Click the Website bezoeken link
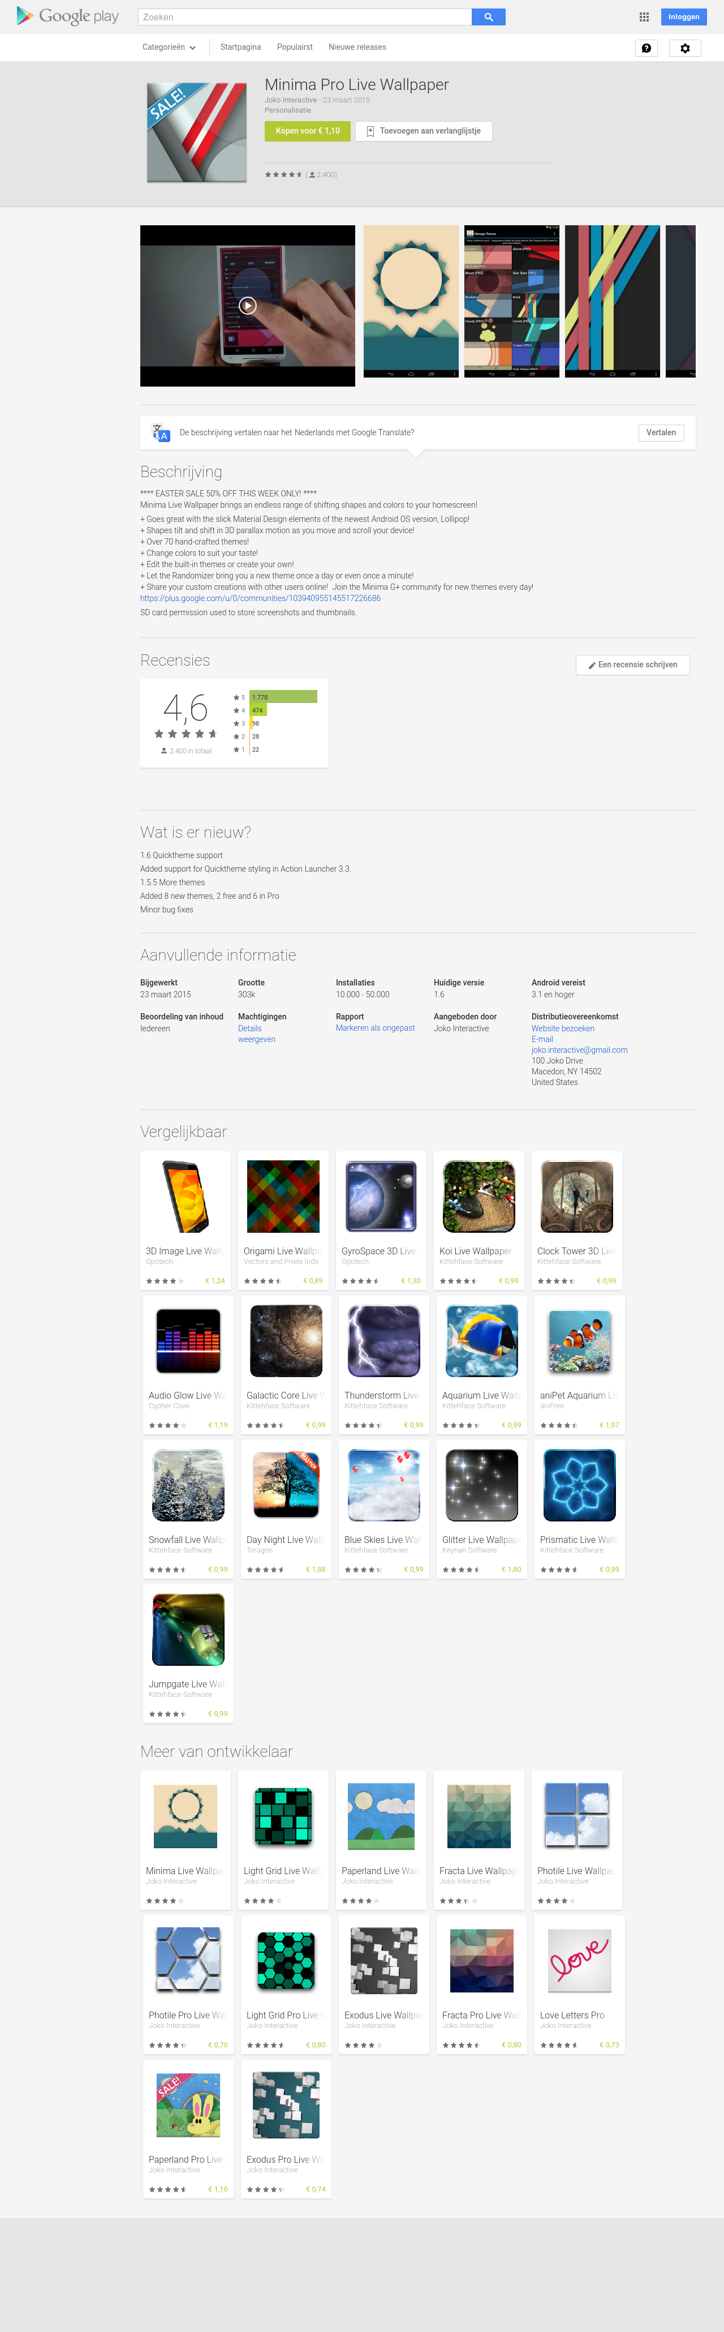Viewport: 724px width, 2332px height. tap(563, 1028)
